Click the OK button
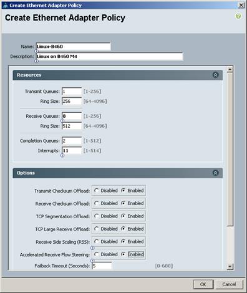247x293 pixels. pyautogui.click(x=203, y=284)
